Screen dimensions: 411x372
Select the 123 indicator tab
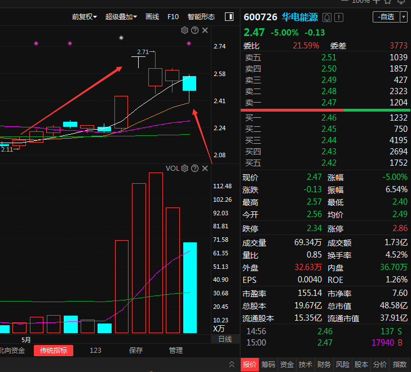click(95, 350)
